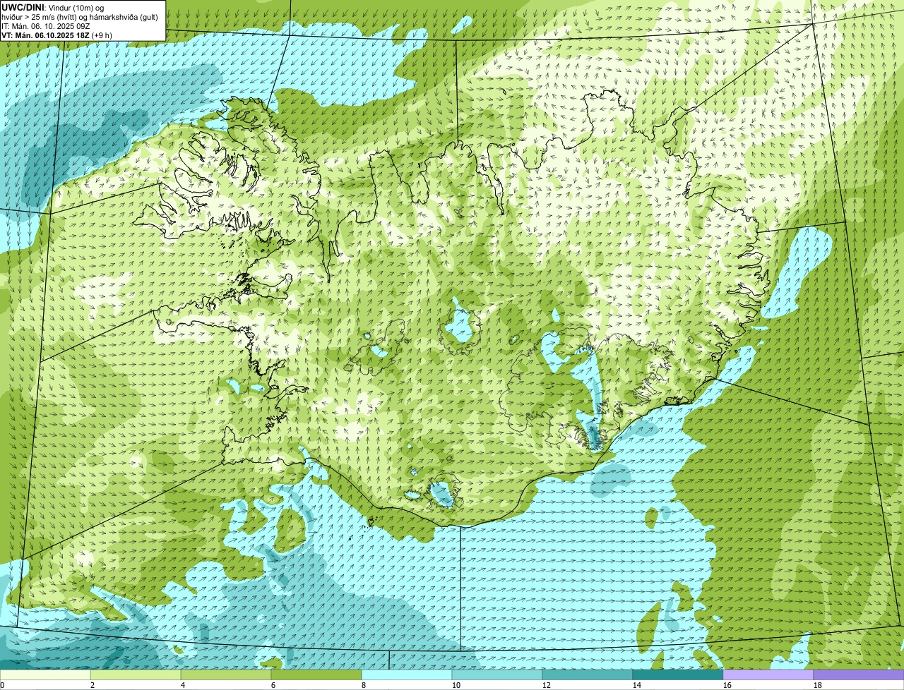Click the 16–18 m/s light purple legend band

pos(768,674)
